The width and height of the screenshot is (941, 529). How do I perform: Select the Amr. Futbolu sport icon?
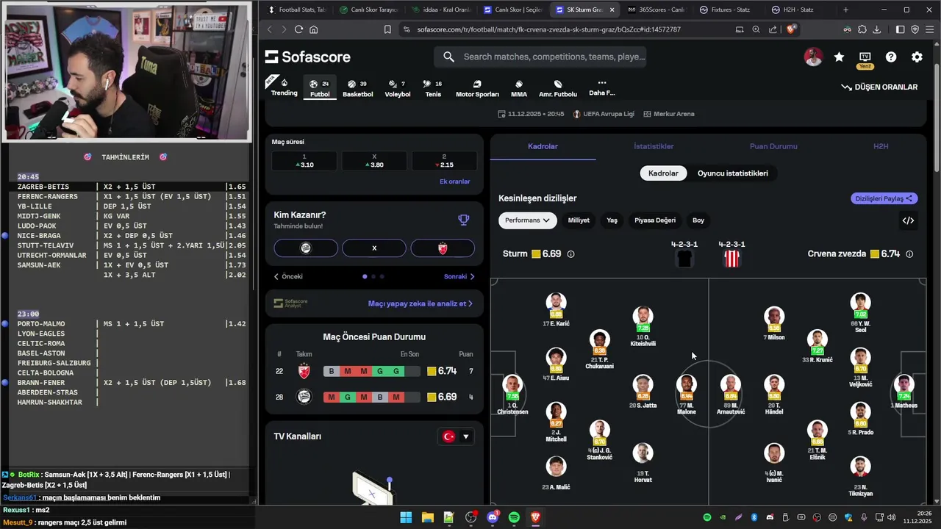pos(558,88)
